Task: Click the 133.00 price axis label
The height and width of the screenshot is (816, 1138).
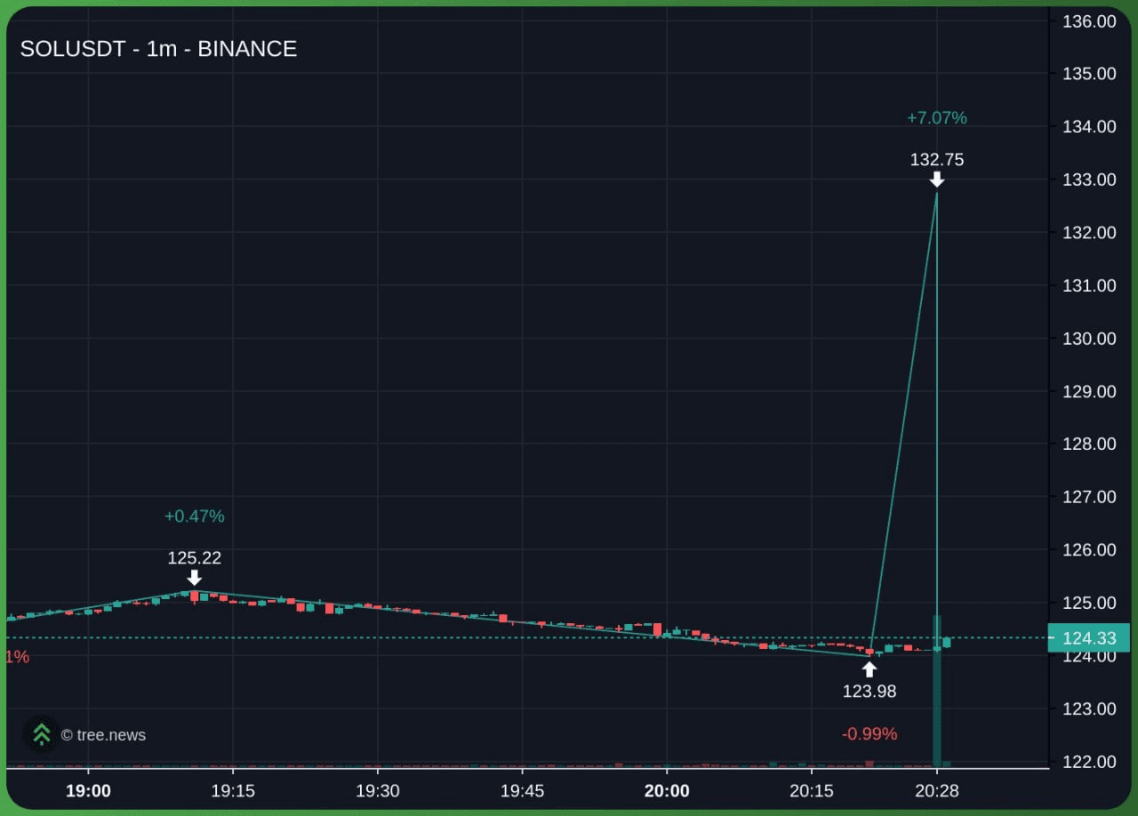Action: coord(1089,180)
